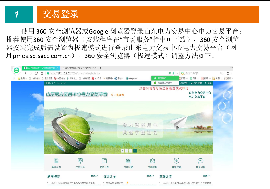Image resolution: width=270 pixels, height=189 pixels.
Task: Click the 新闻动态 news icon
Action: pos(56,161)
